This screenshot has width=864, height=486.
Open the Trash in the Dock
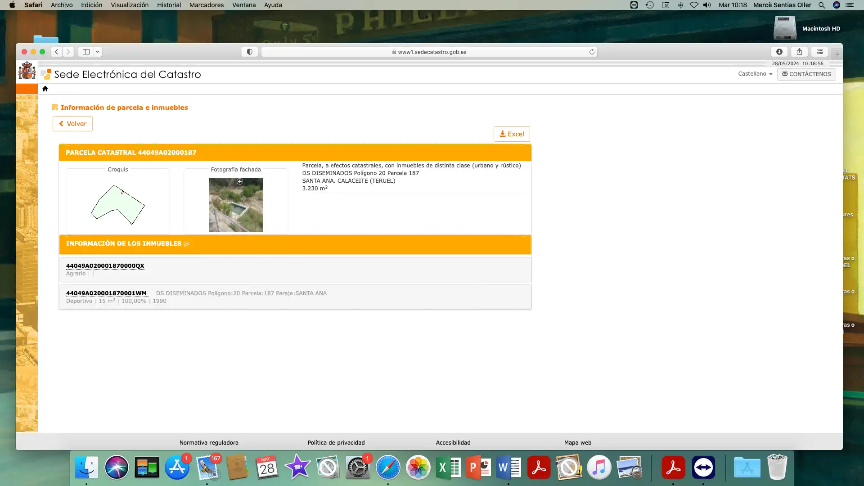coord(777,468)
